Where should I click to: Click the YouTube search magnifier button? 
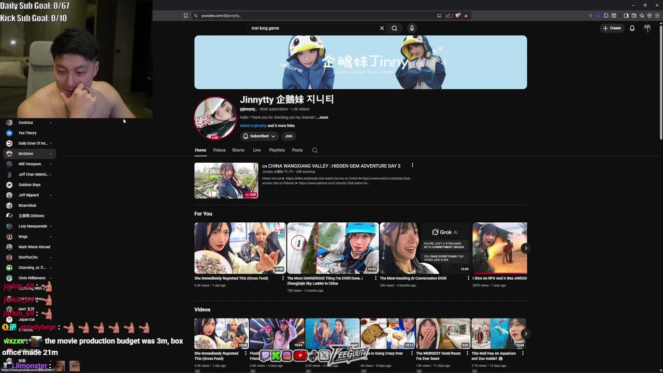394,28
